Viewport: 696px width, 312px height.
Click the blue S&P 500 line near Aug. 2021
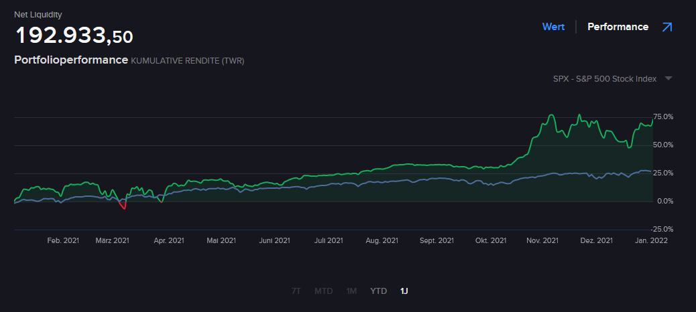[382, 181]
